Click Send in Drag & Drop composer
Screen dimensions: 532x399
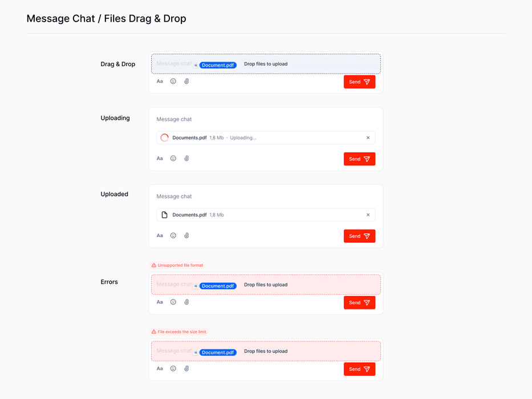coord(359,82)
